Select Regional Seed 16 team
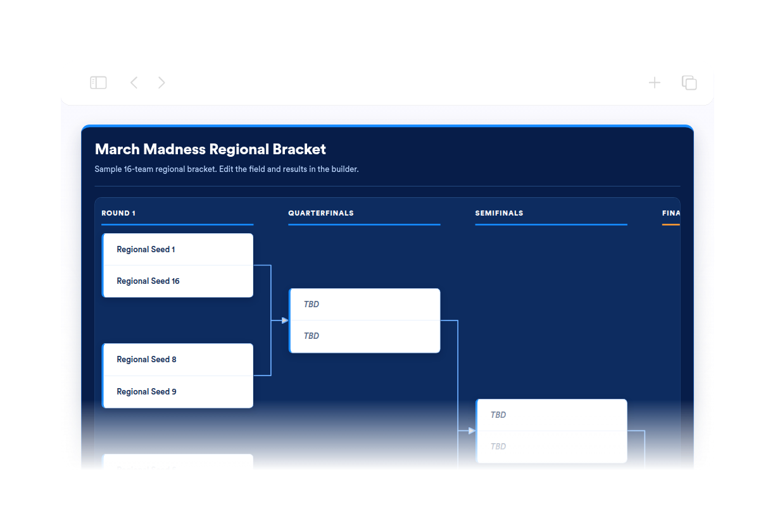Image resolution: width=775 pixels, height=531 pixels. (x=178, y=281)
